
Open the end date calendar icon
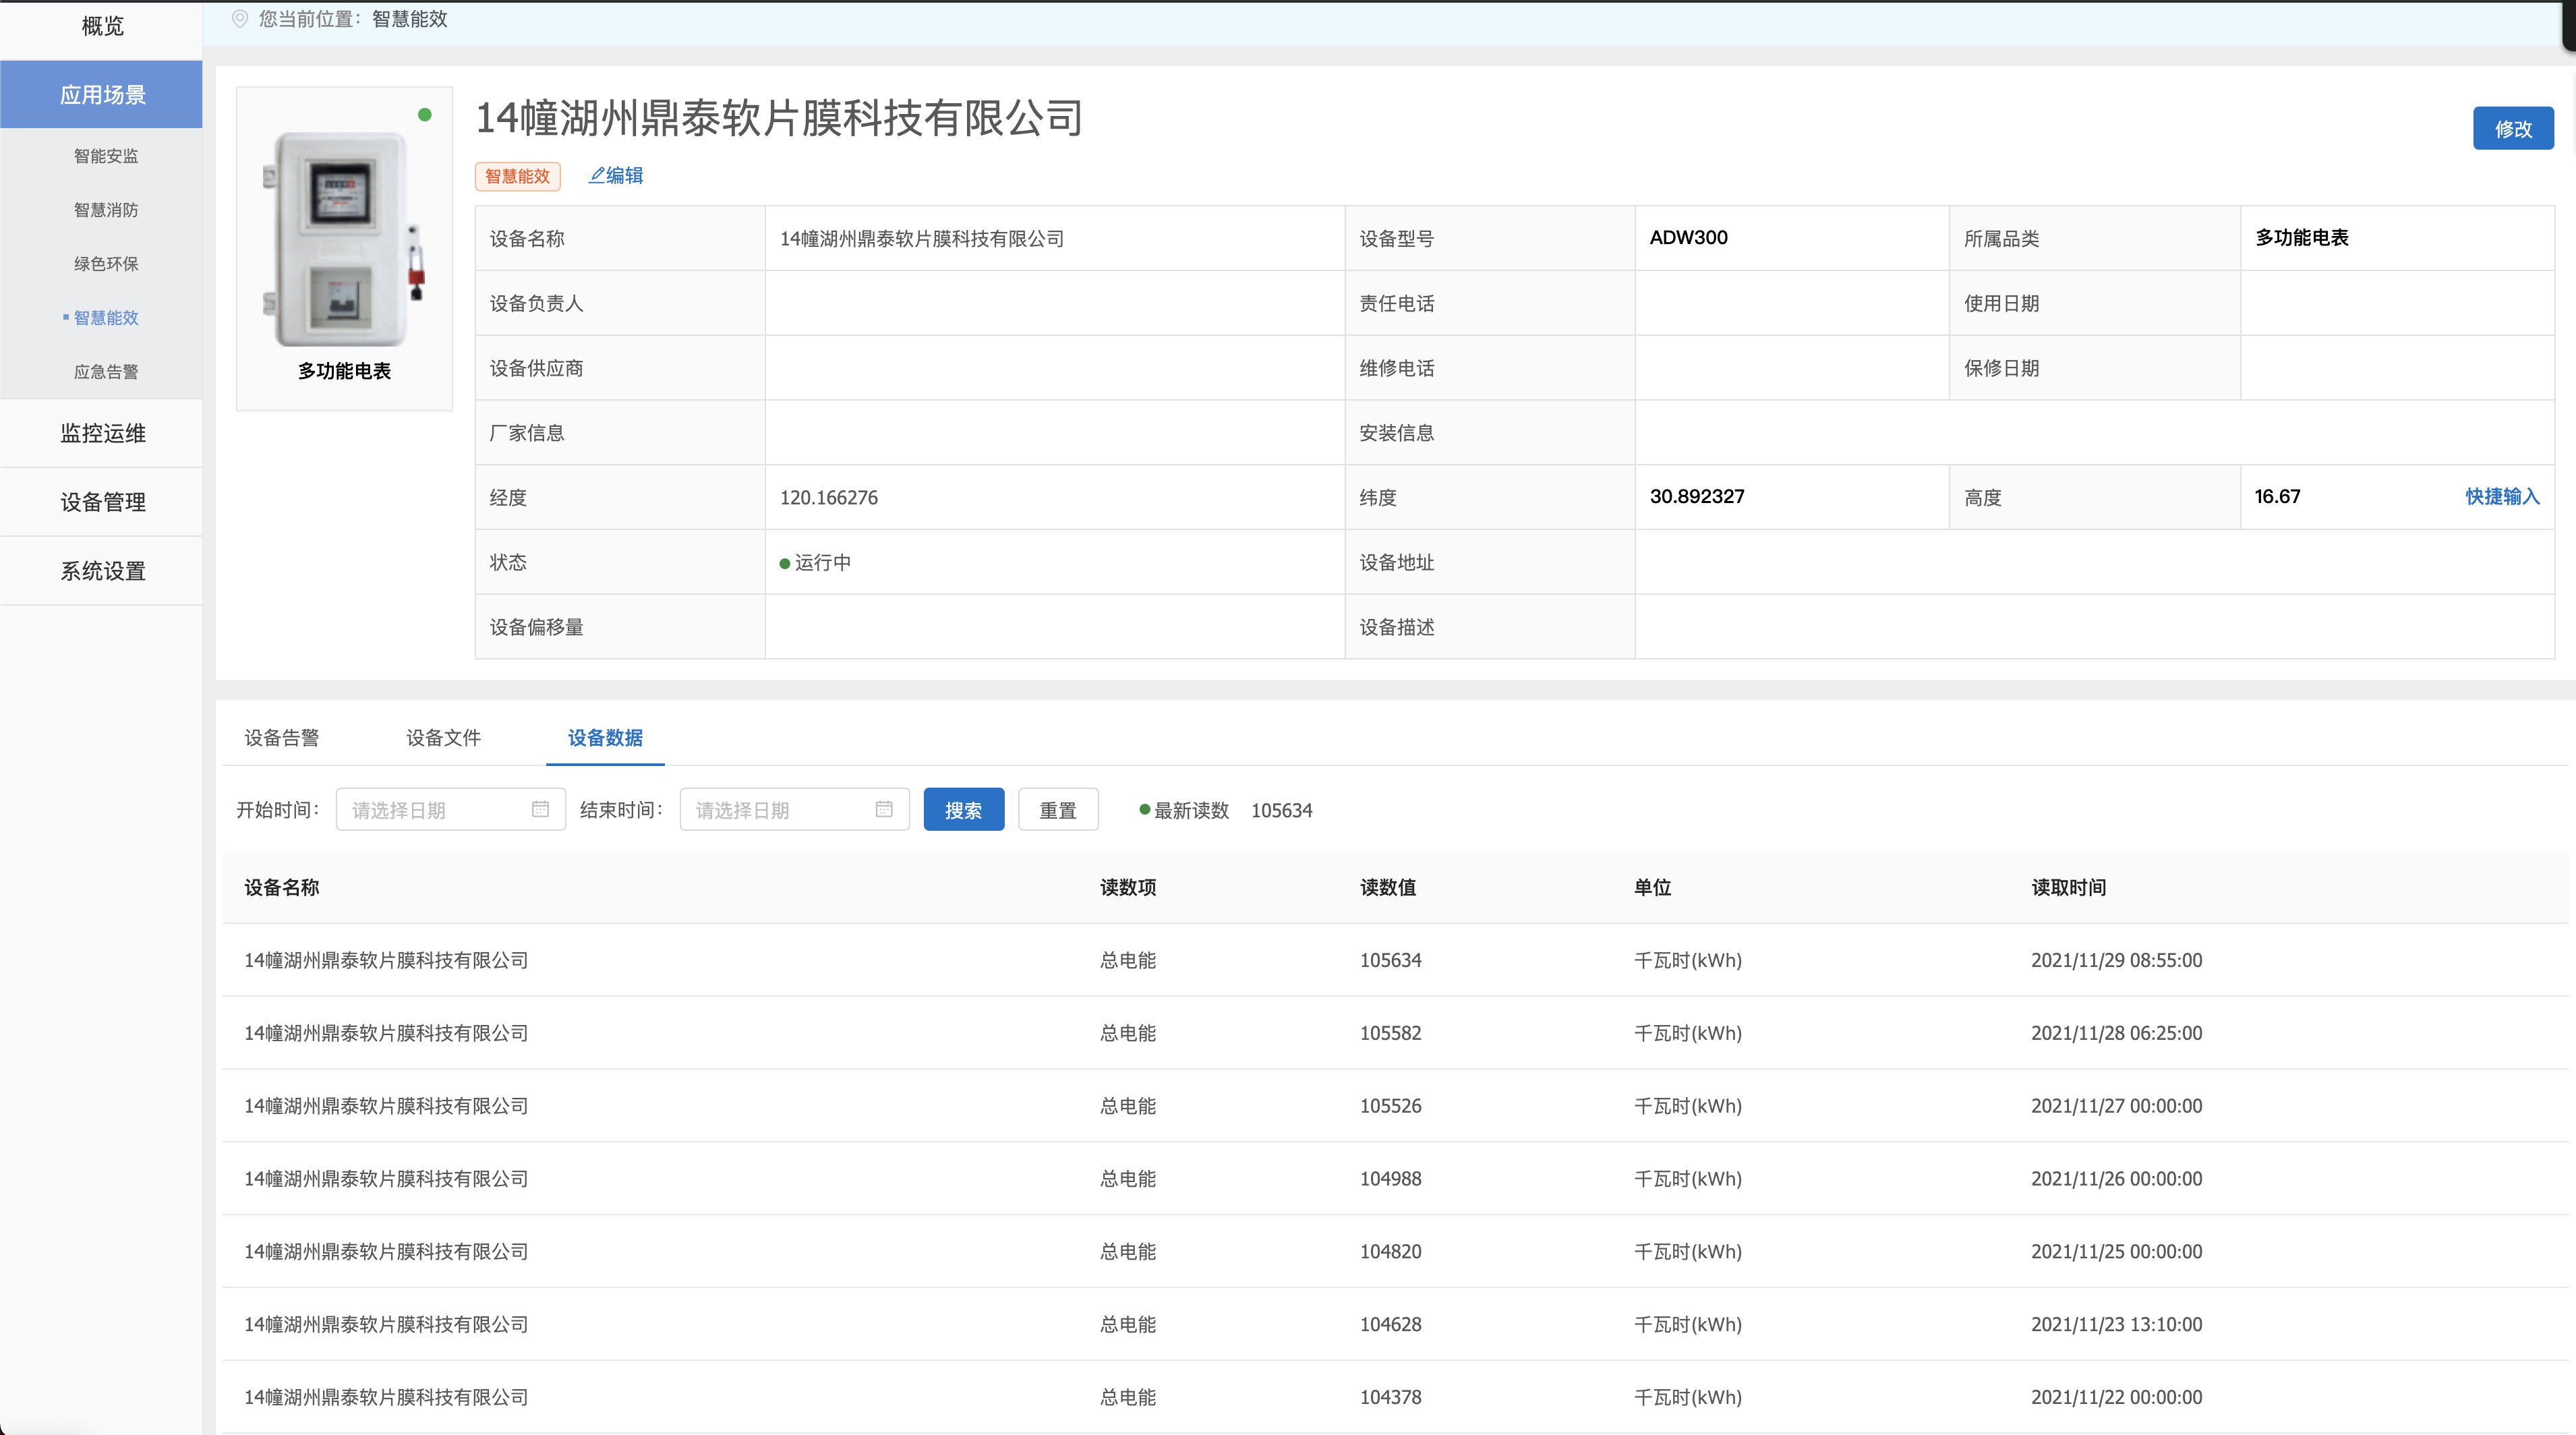[884, 809]
